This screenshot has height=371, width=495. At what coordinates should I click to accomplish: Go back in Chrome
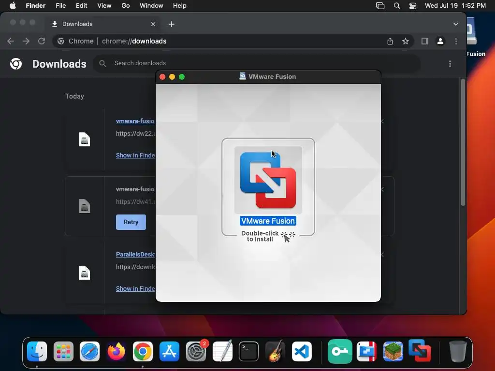11,41
